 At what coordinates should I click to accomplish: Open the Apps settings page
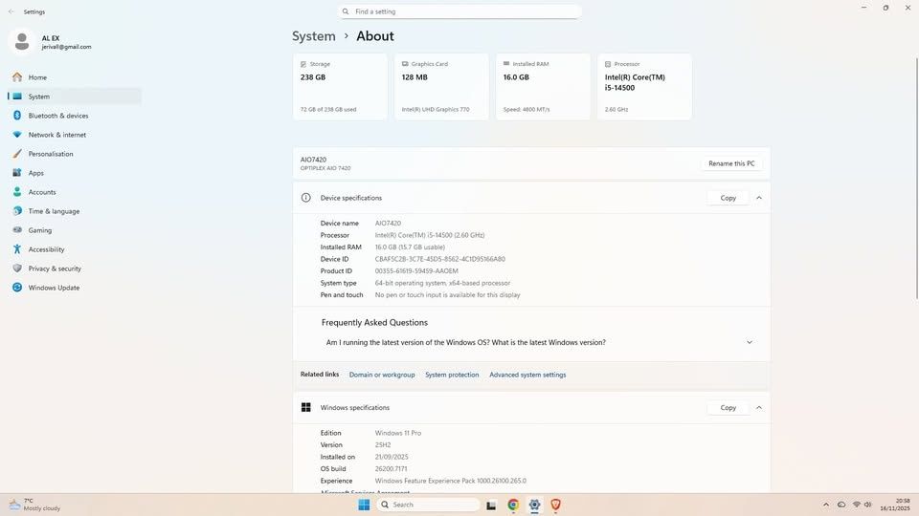pos(75,173)
